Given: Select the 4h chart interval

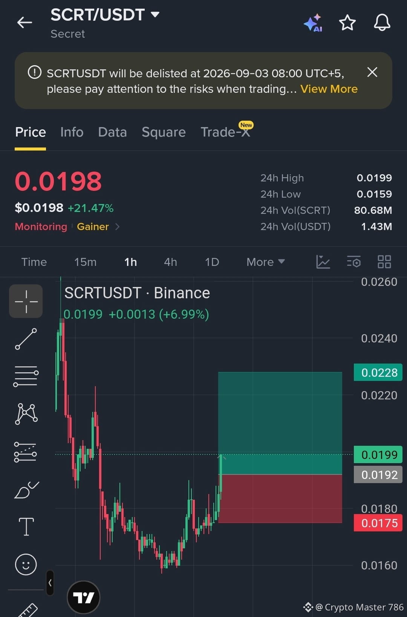Looking at the screenshot, I should coord(171,262).
